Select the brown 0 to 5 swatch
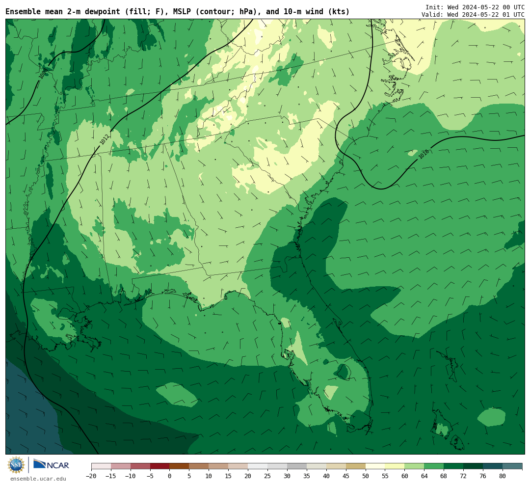 [x=179, y=466]
